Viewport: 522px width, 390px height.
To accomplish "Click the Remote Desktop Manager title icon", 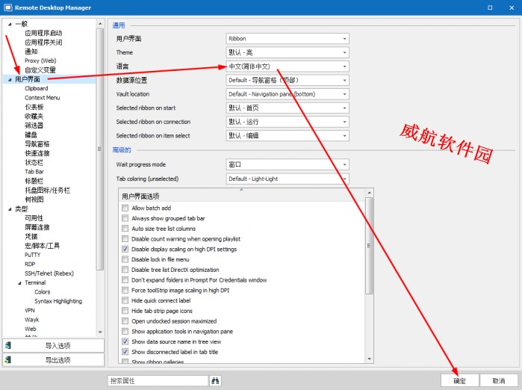I will pos(8,7).
